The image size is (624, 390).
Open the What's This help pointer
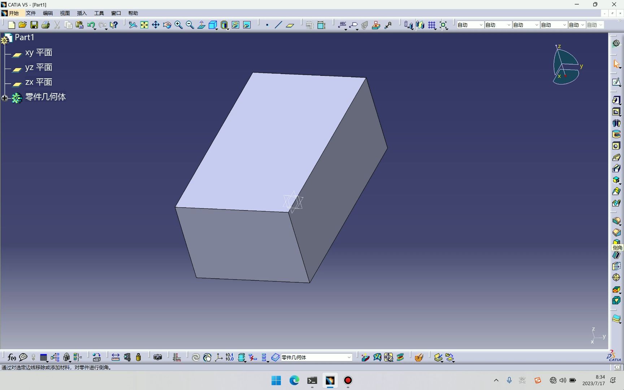coord(114,25)
